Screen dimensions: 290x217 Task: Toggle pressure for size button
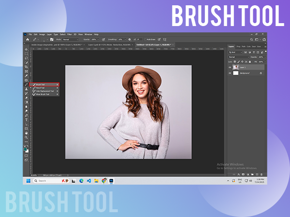pos(159,40)
